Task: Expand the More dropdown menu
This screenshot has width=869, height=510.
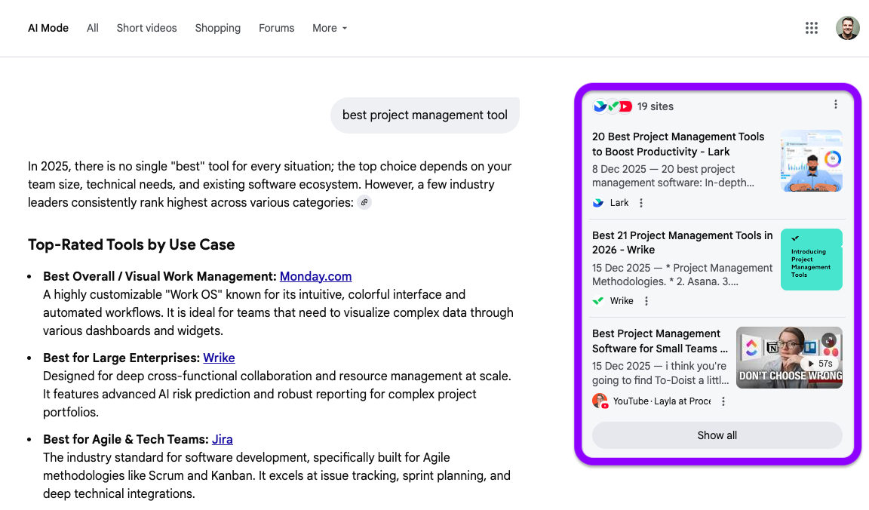Action: 330,28
